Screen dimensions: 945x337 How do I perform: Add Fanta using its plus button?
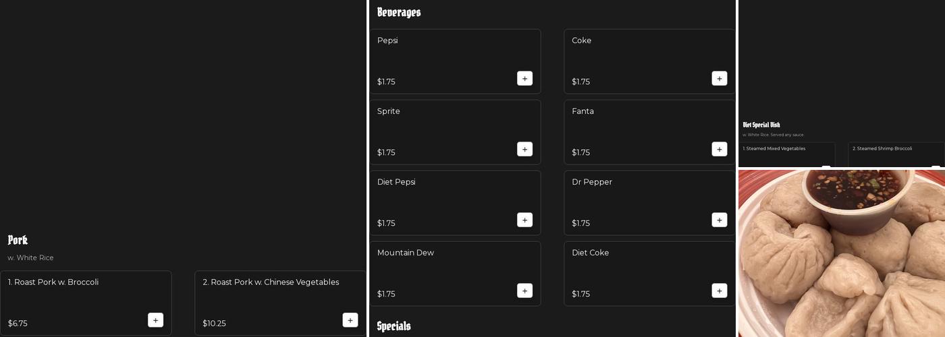click(719, 150)
